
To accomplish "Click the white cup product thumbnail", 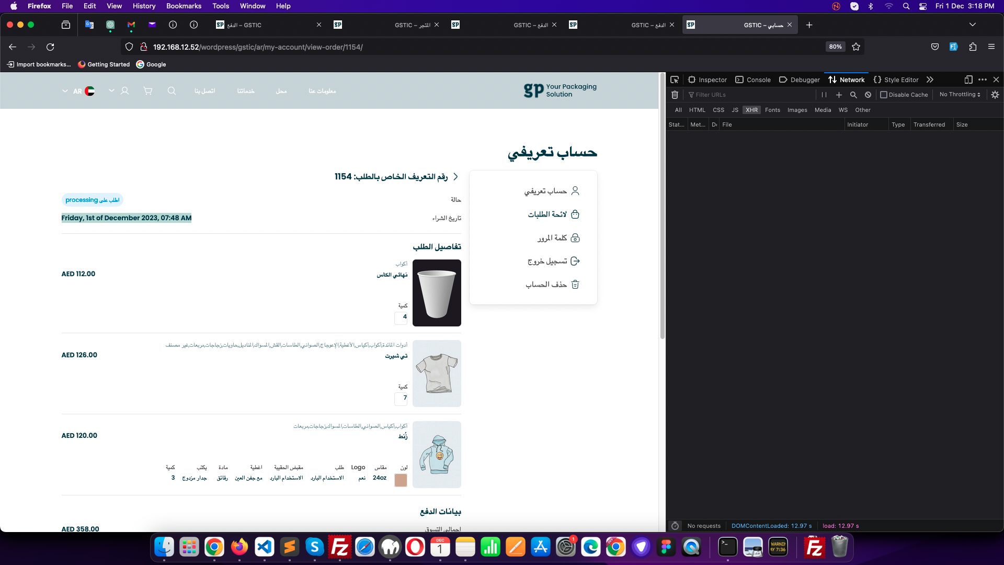I will pyautogui.click(x=437, y=293).
